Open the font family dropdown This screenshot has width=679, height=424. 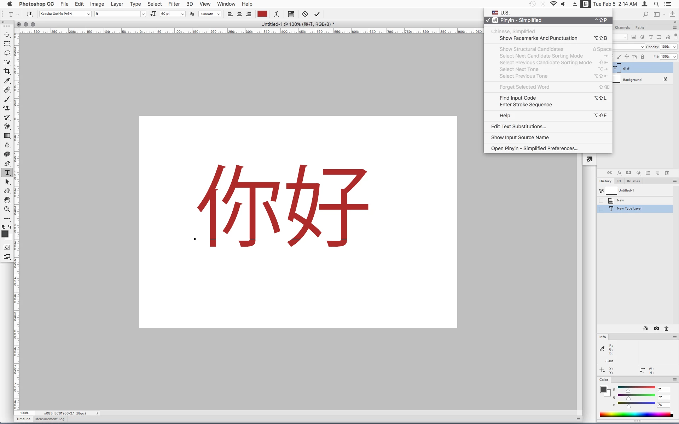click(x=88, y=14)
